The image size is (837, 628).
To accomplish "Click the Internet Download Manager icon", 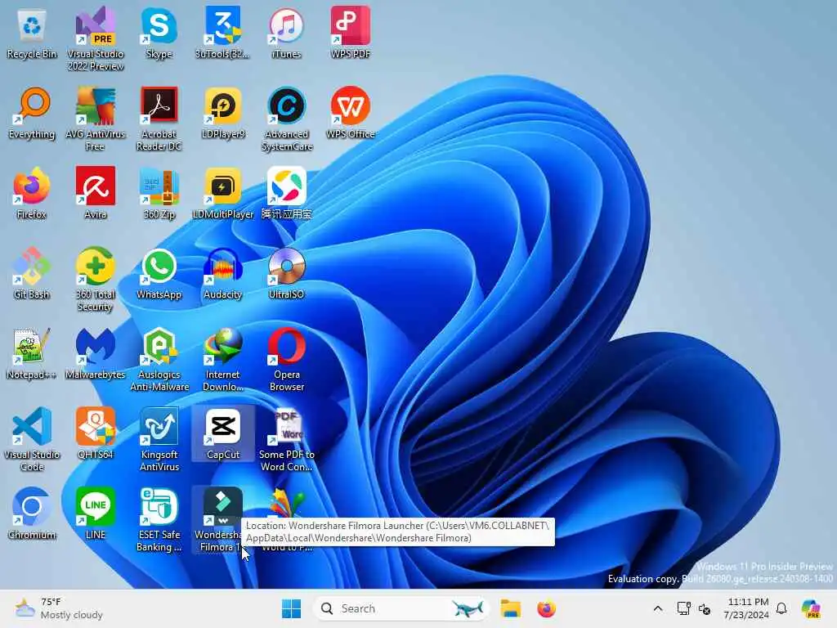I will click(x=223, y=359).
